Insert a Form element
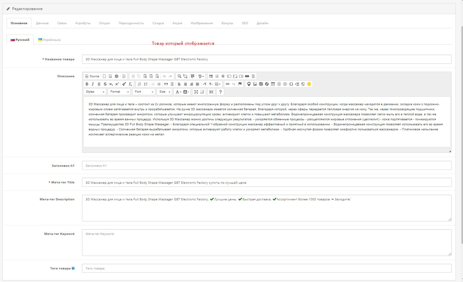This screenshot has width=463, height=282. [x=211, y=76]
